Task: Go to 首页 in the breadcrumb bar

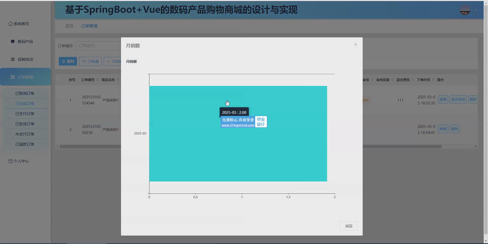Action: [x=69, y=26]
